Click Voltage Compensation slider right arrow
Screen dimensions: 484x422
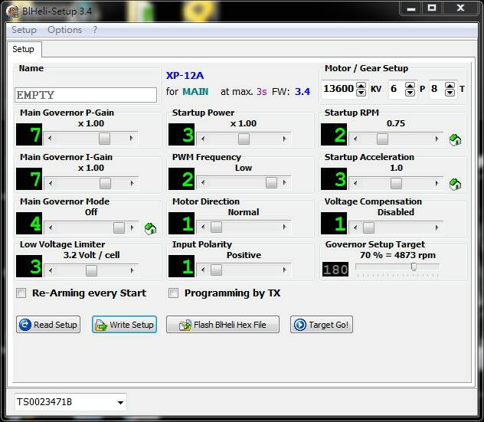tap(437, 227)
